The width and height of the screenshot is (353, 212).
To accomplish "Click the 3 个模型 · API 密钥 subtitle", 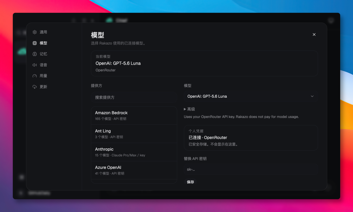I will (109, 137).
